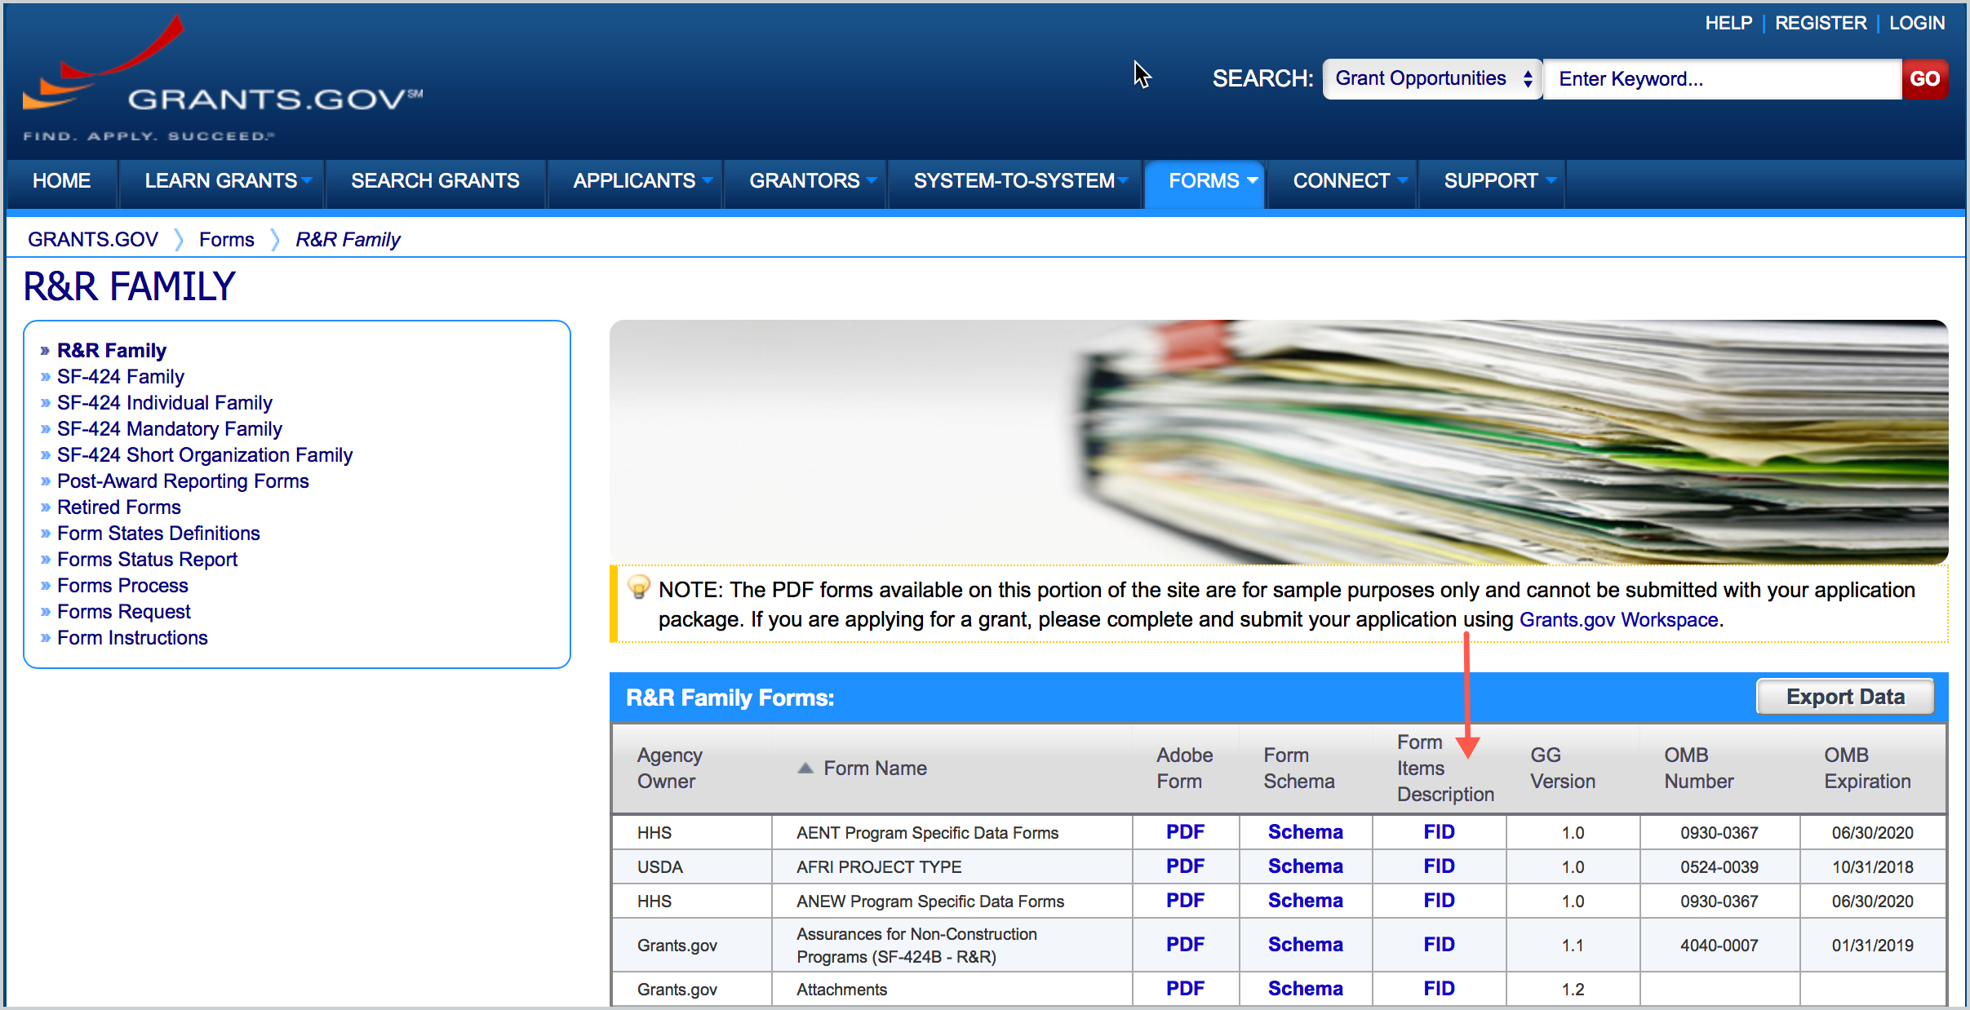This screenshot has height=1010, width=1970.
Task: Open PDF for ANEW Program Specific Data Forms
Action: click(x=1185, y=900)
